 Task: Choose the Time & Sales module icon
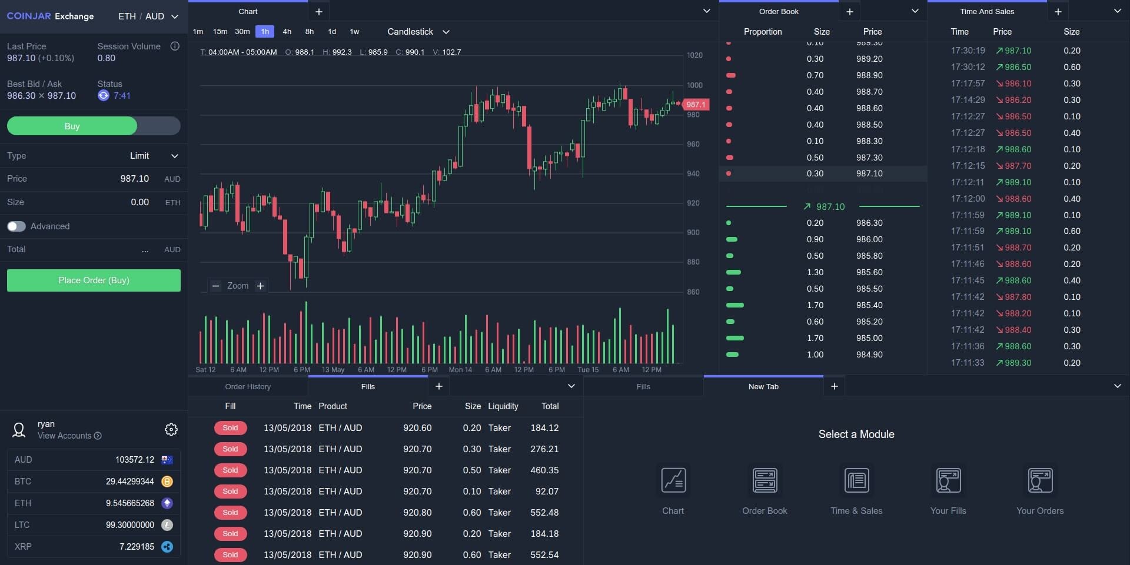856,480
